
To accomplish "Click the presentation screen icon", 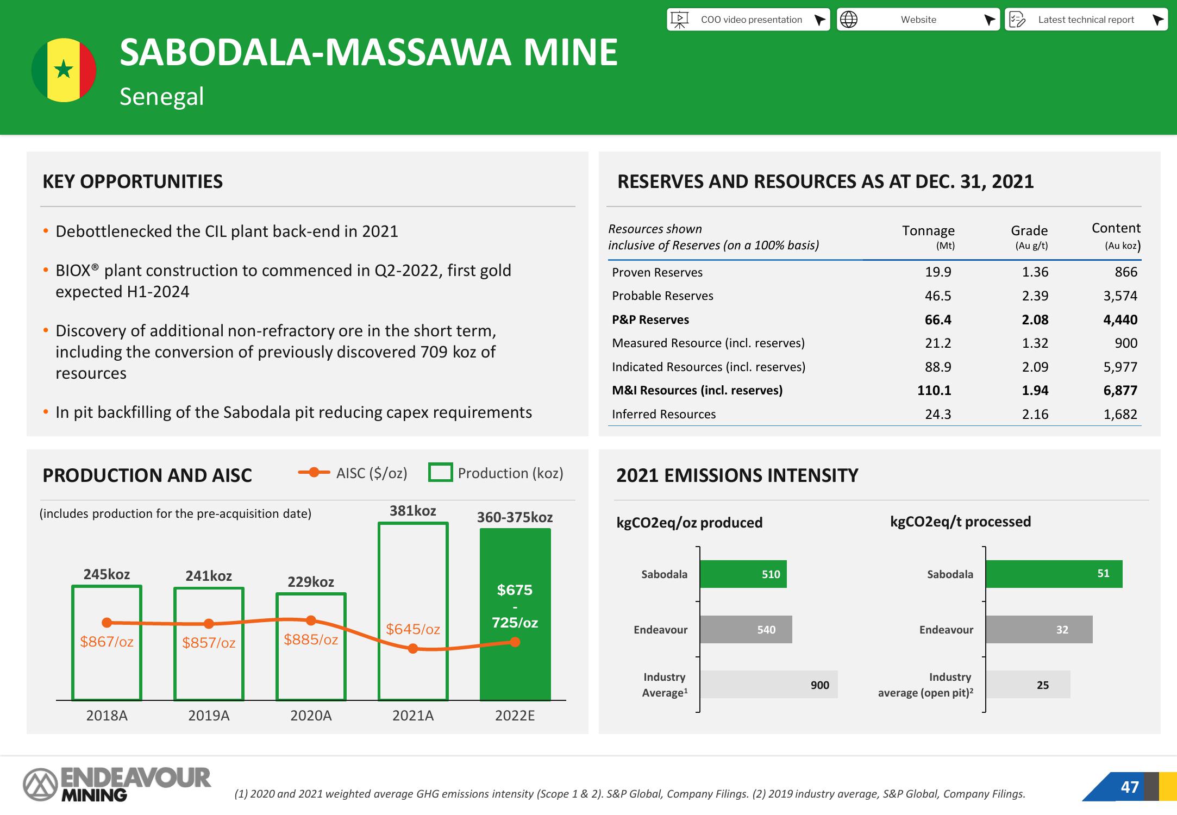I will point(679,20).
